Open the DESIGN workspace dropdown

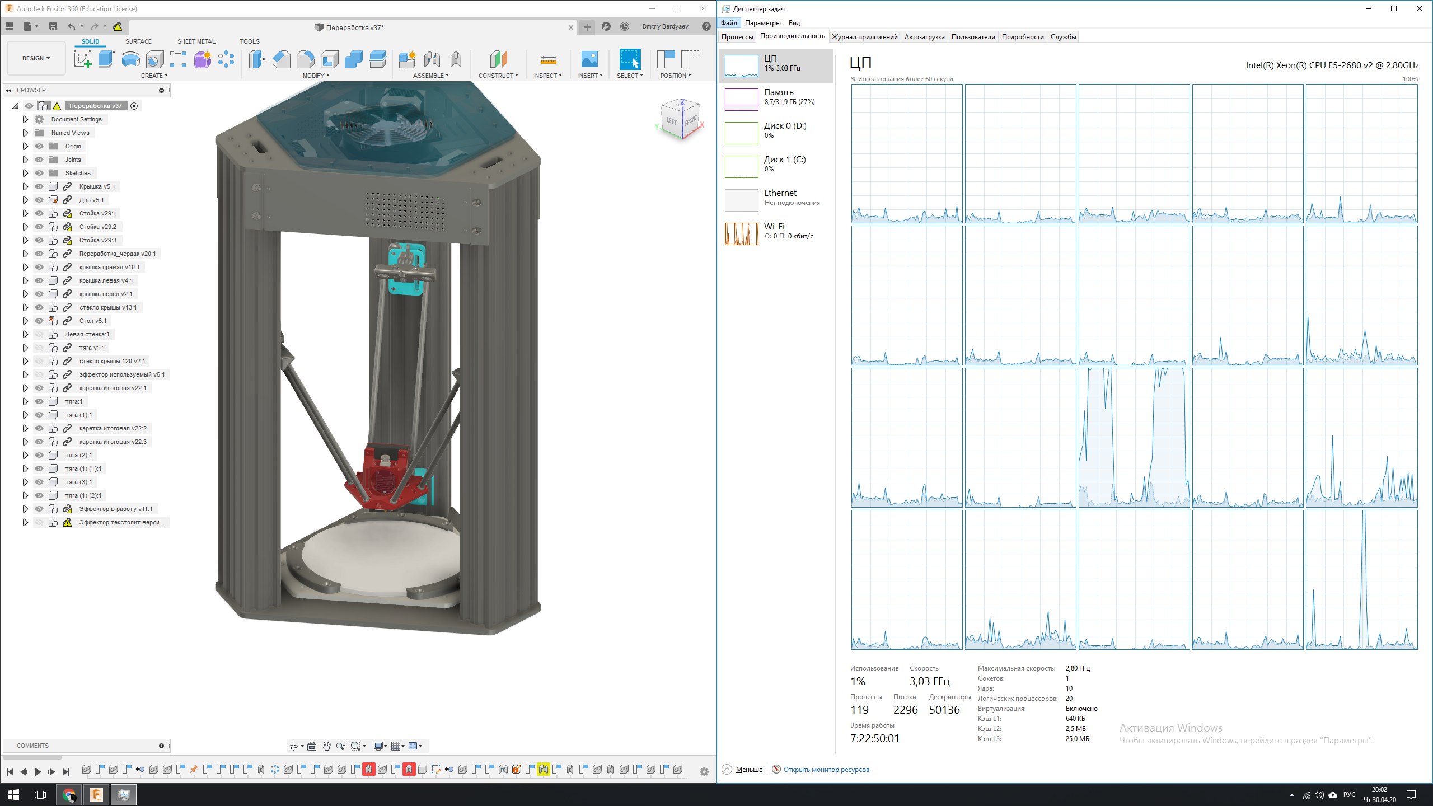click(36, 58)
